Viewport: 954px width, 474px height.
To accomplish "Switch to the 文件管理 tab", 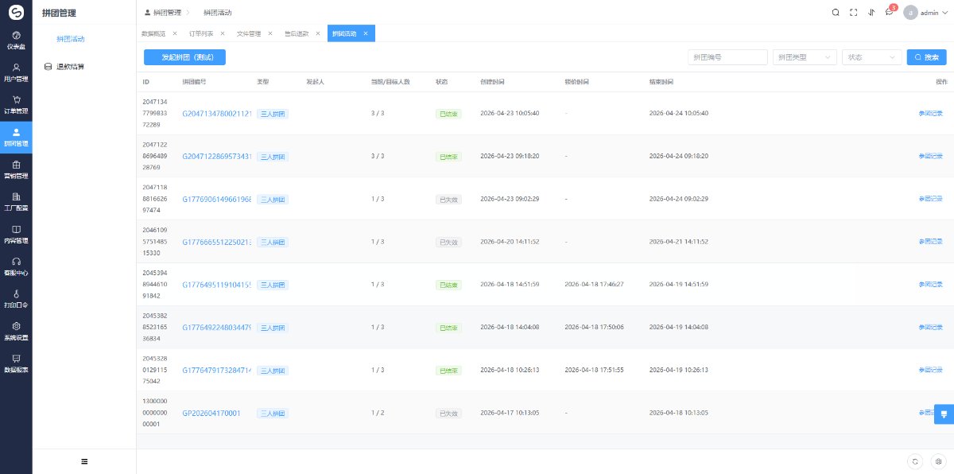I will 249,33.
